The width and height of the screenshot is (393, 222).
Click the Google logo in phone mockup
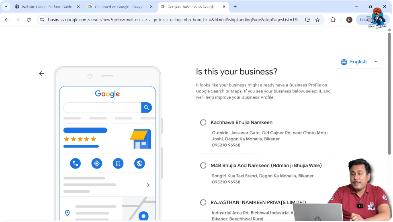(107, 94)
